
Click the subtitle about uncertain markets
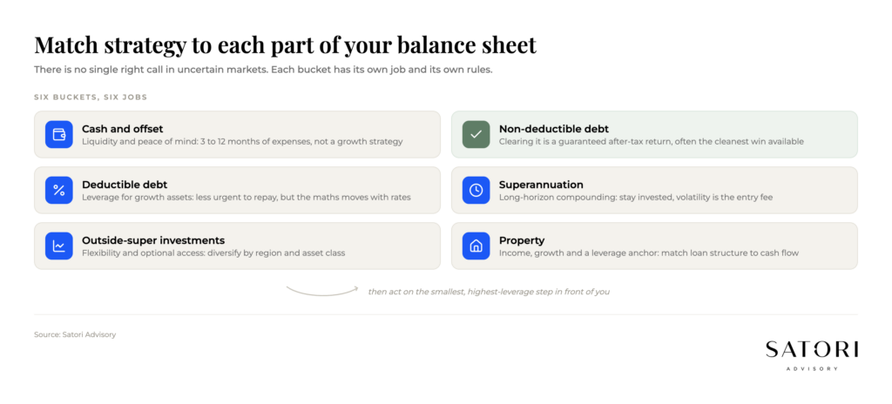[261, 70]
